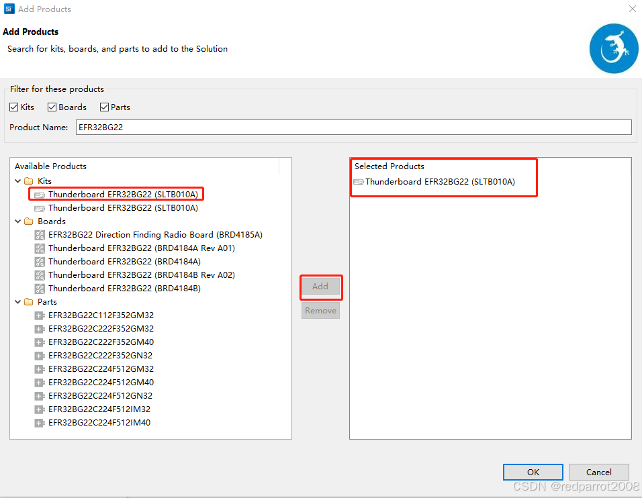Viewport: 642px width, 498px height.
Task: Click the Boards folder label
Action: click(52, 221)
